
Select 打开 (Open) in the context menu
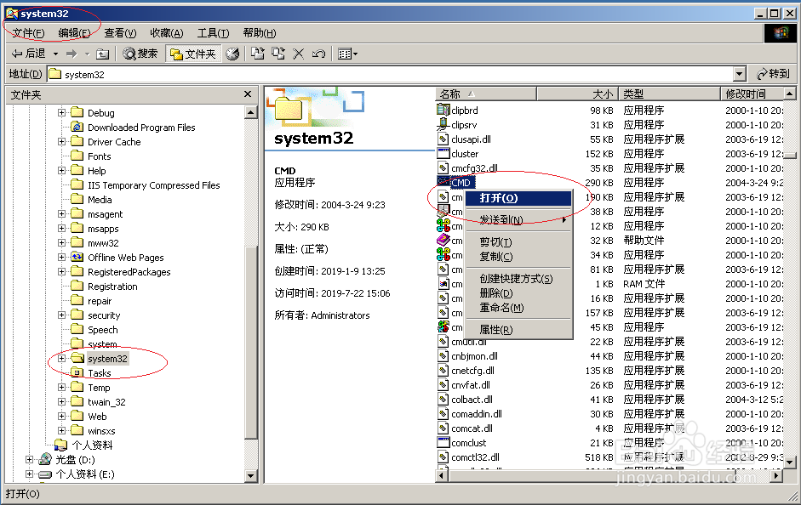point(500,198)
